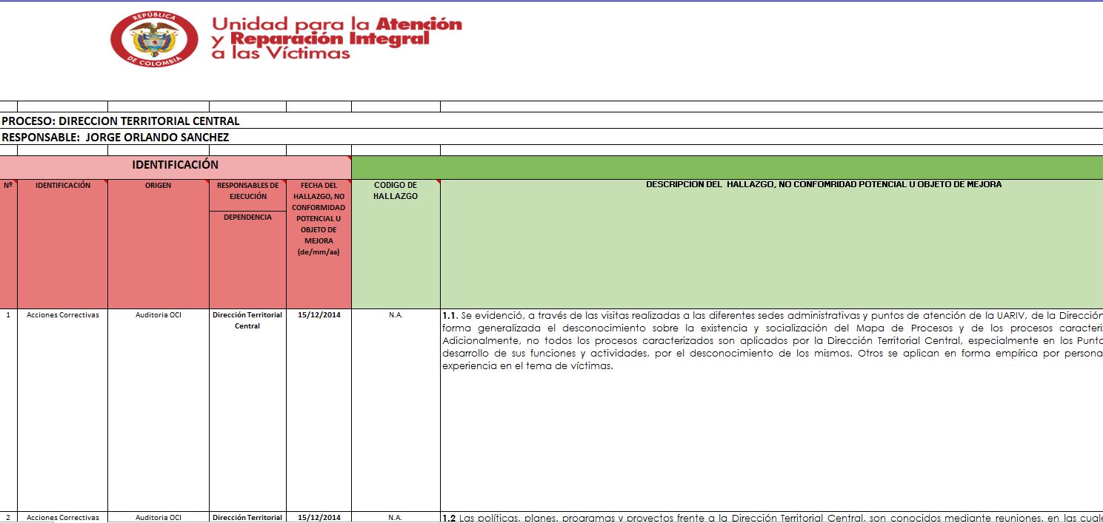Select the PROCESO: DIRECCION TERRITORIAL CENTRAL cell
Viewport: 1103px width, 523px height.
point(551,121)
